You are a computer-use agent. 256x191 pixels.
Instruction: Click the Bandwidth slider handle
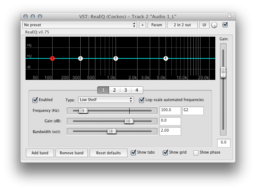(x=112, y=131)
